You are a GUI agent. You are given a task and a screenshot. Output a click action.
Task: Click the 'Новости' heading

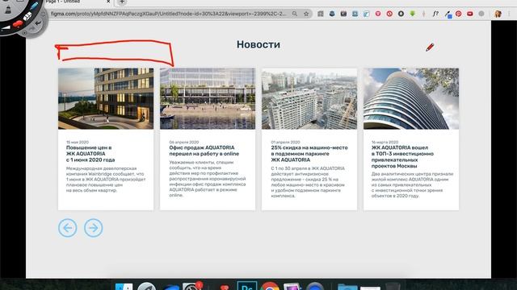pos(258,44)
